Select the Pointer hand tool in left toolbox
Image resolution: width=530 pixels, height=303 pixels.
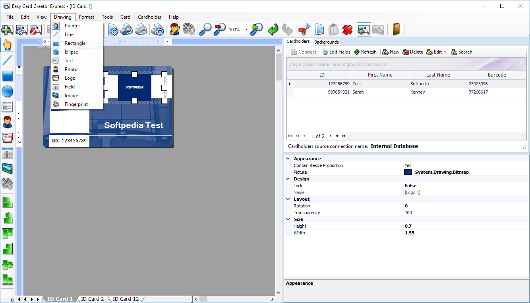[x=7, y=45]
